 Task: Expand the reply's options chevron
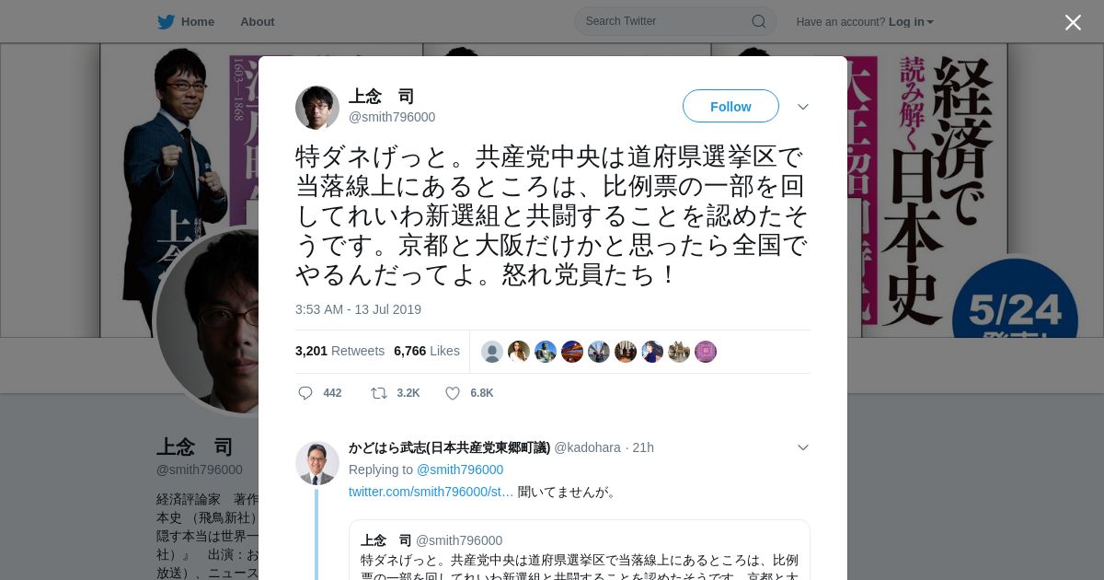(x=803, y=447)
